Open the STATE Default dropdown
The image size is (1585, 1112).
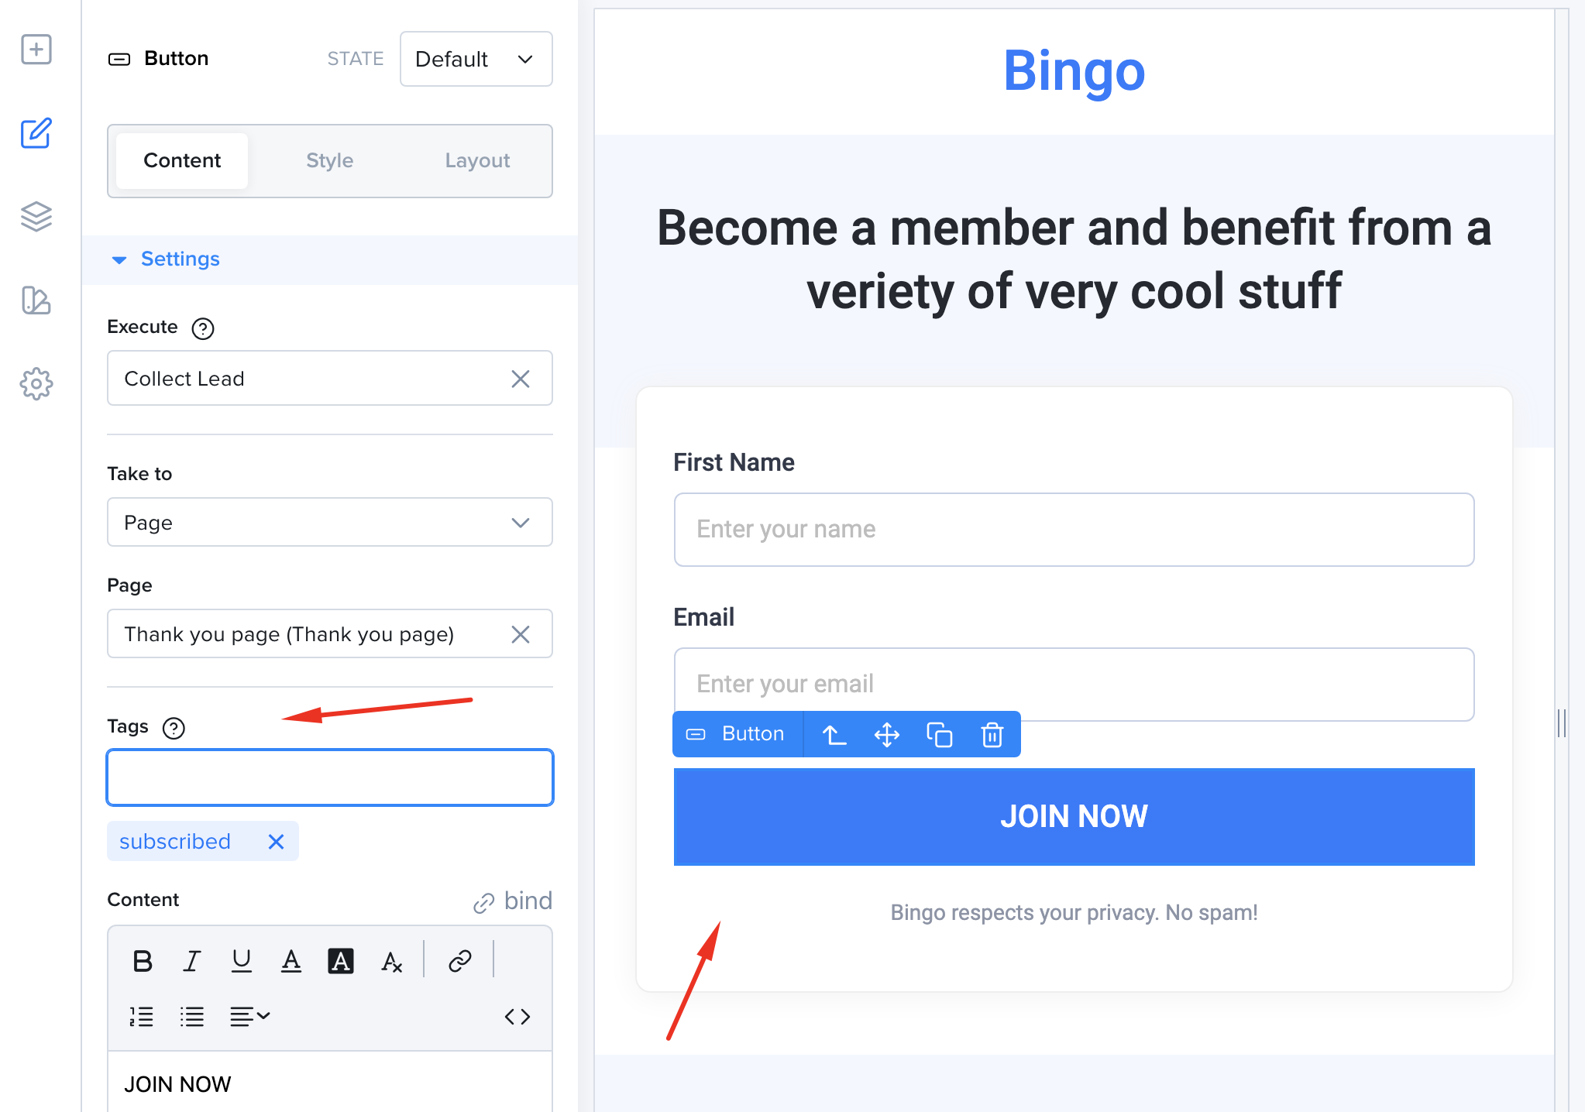[x=476, y=59]
